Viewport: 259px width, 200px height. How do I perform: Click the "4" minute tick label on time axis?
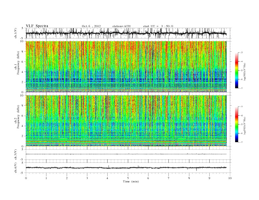pyautogui.click(x=108, y=178)
